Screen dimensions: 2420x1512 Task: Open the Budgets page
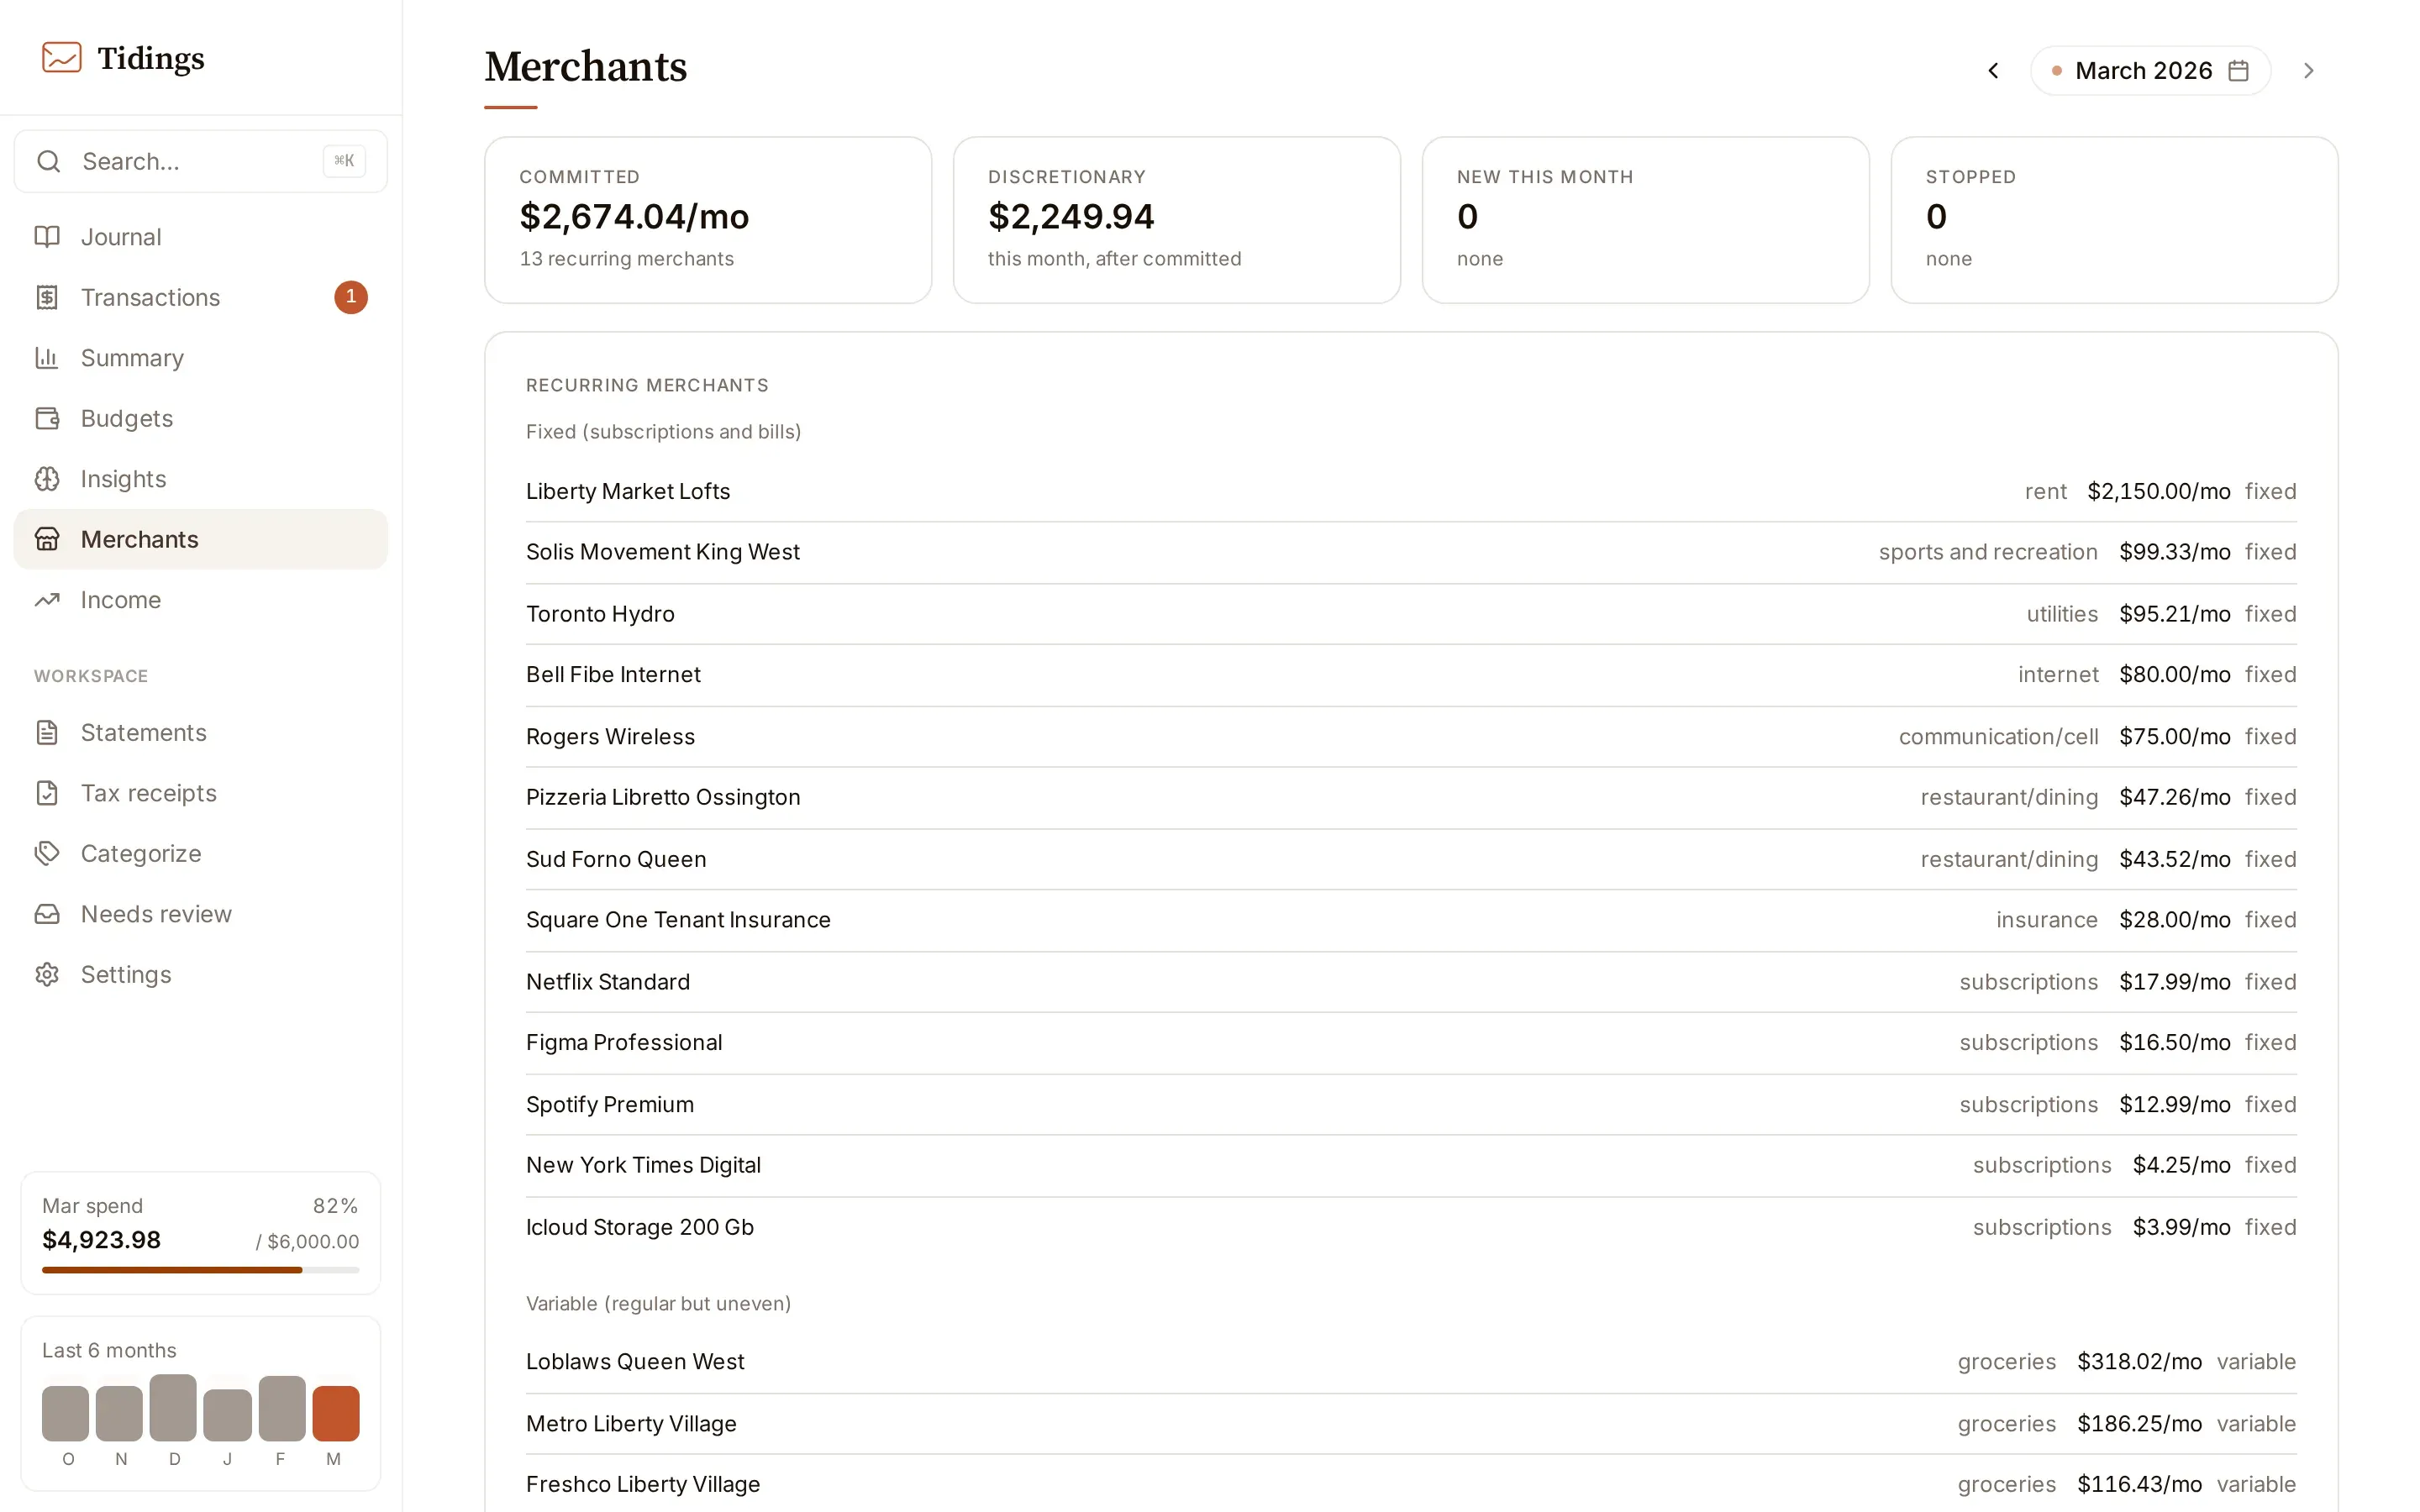pyautogui.click(x=201, y=418)
